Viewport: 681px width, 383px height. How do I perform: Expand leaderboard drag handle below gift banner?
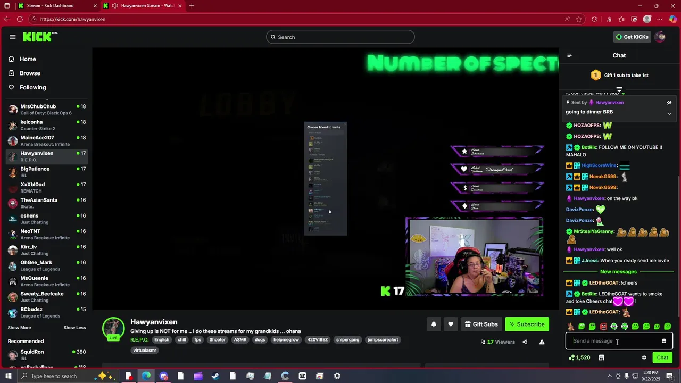[x=619, y=89]
